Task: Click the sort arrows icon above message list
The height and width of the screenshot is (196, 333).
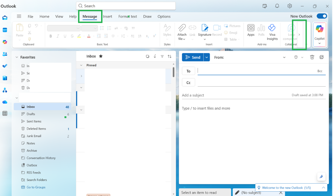Action: point(169,56)
